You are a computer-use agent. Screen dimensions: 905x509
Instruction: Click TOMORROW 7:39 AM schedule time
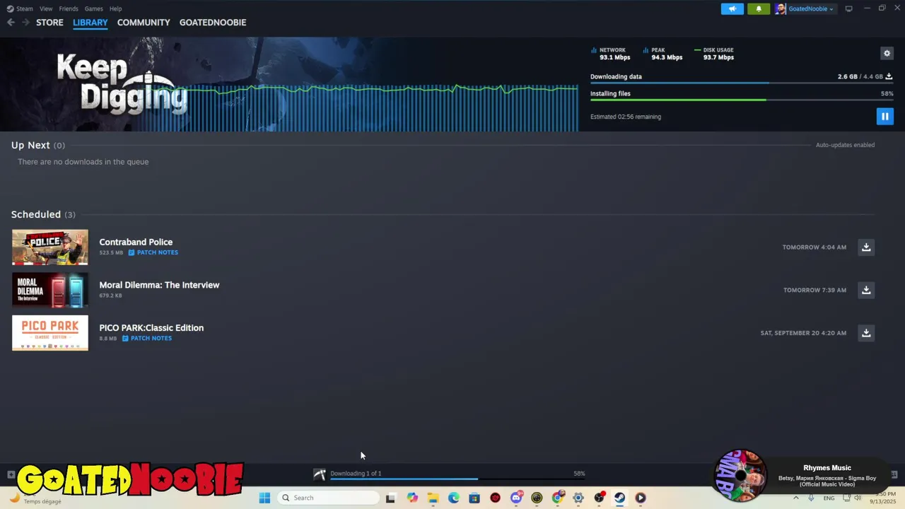[814, 291]
